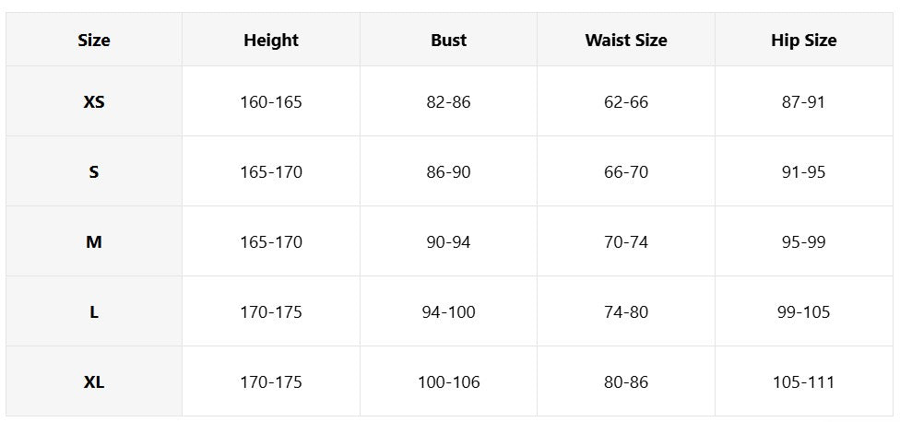Screen dimensions: 900x422
Task: Select the 82-86 bust cell
Action: click(x=448, y=101)
